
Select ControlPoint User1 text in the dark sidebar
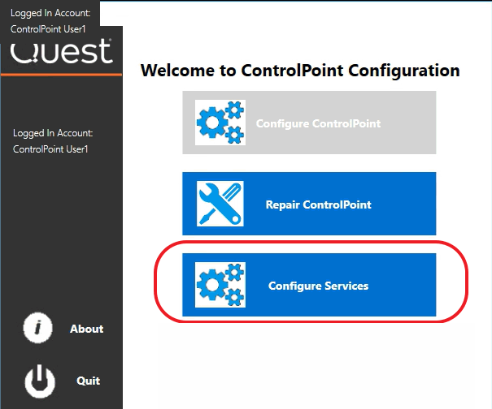50,149
